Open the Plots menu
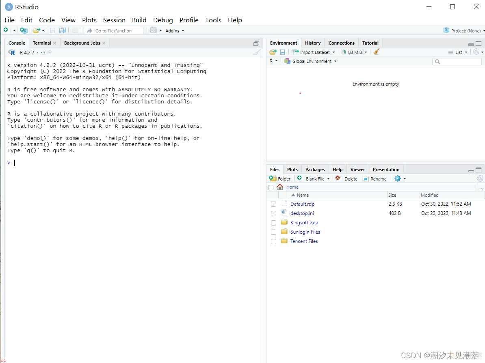485x363 pixels. tap(89, 20)
